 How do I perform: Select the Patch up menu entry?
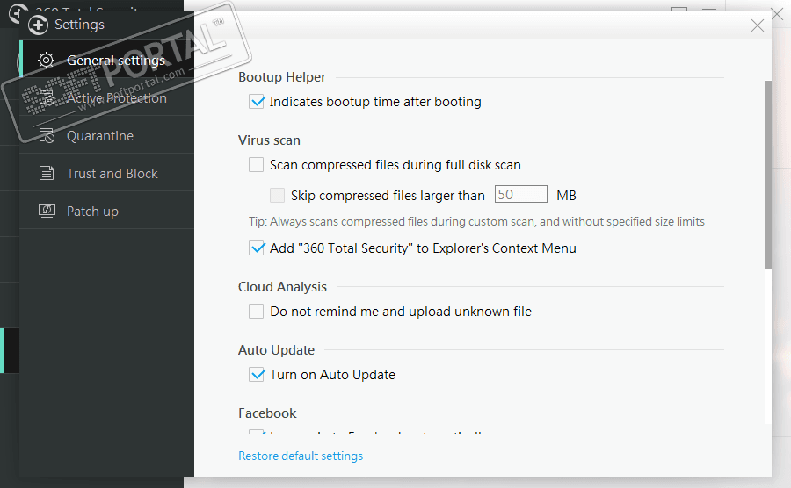pos(92,212)
